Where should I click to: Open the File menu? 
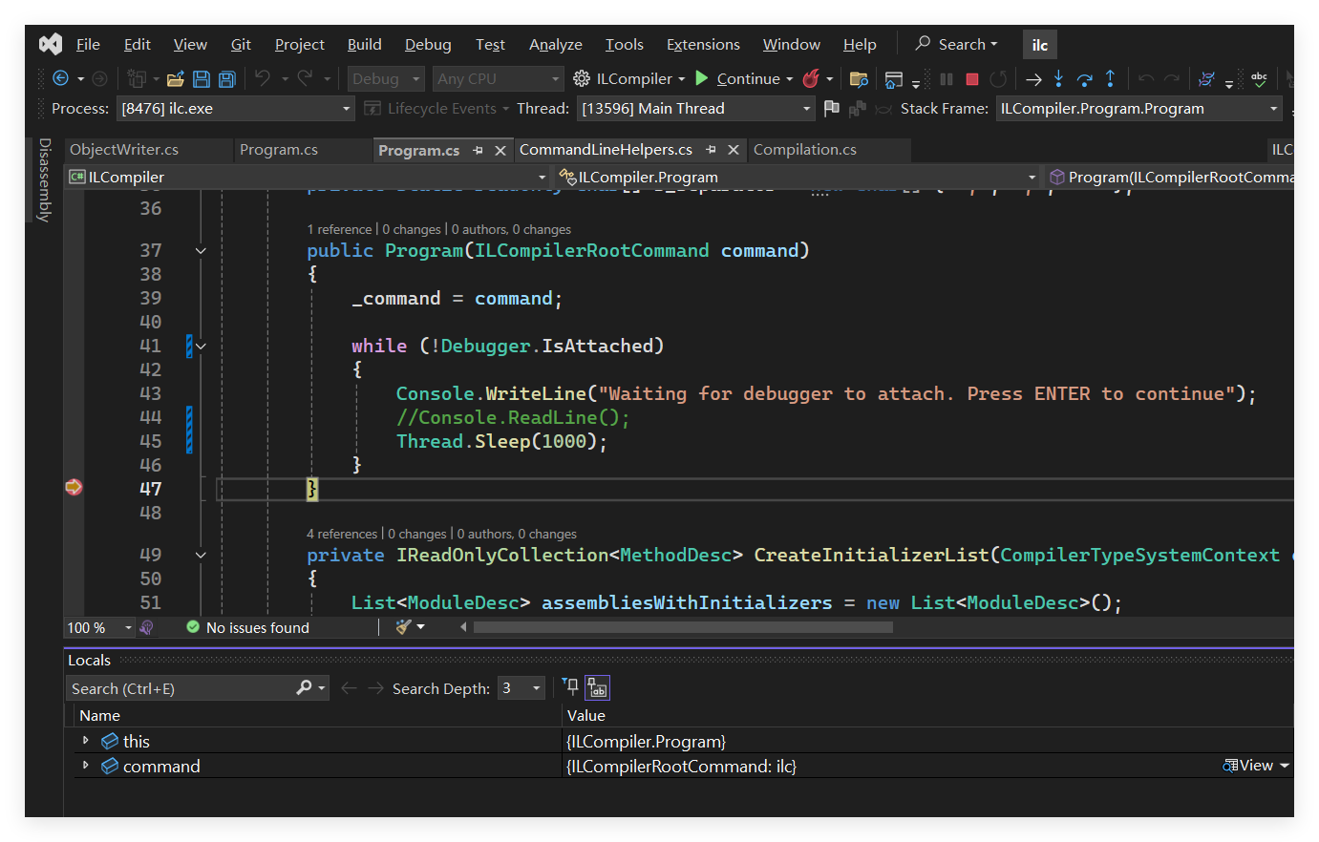click(x=88, y=44)
